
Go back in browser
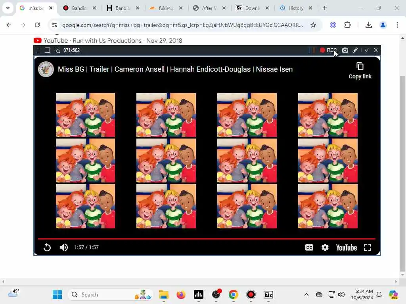pos(9,25)
